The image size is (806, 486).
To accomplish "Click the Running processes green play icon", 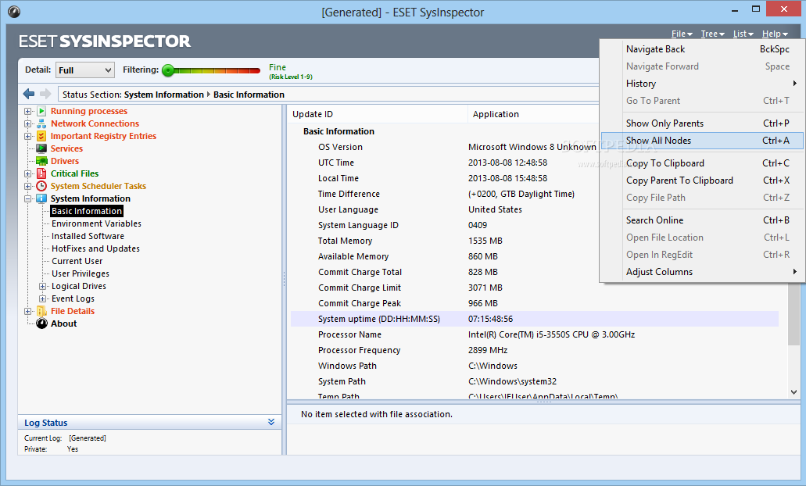I will [x=41, y=111].
